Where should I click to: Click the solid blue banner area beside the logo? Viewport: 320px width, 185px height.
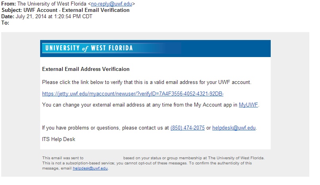pyautogui.click(x=225, y=48)
